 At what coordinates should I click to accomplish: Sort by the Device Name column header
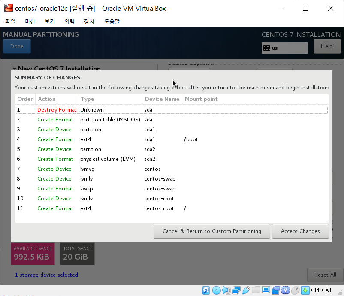tap(162, 99)
